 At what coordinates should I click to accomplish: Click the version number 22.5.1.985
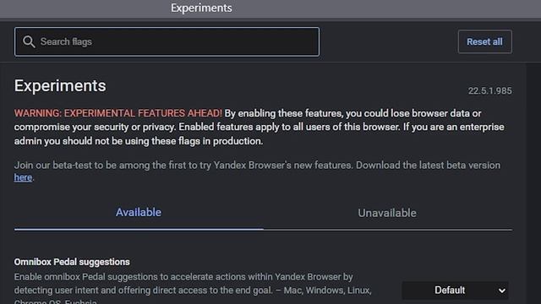click(x=489, y=90)
